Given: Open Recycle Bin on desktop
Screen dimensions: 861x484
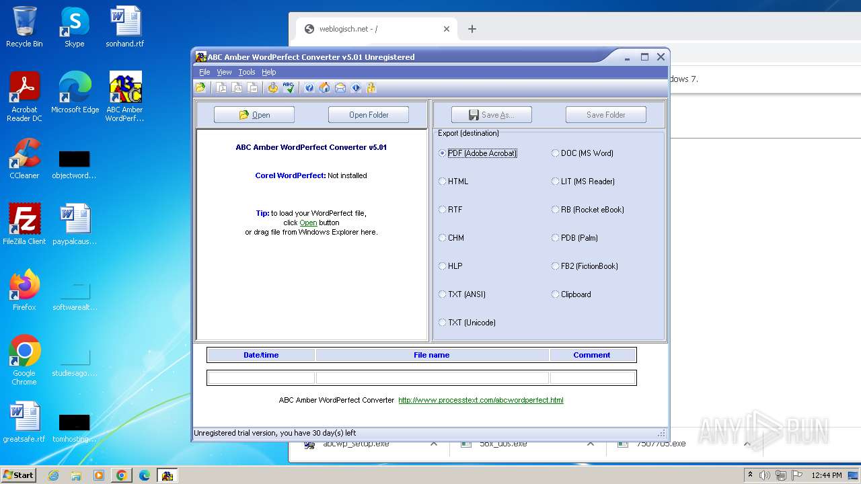Looking at the screenshot, I should 24,27.
